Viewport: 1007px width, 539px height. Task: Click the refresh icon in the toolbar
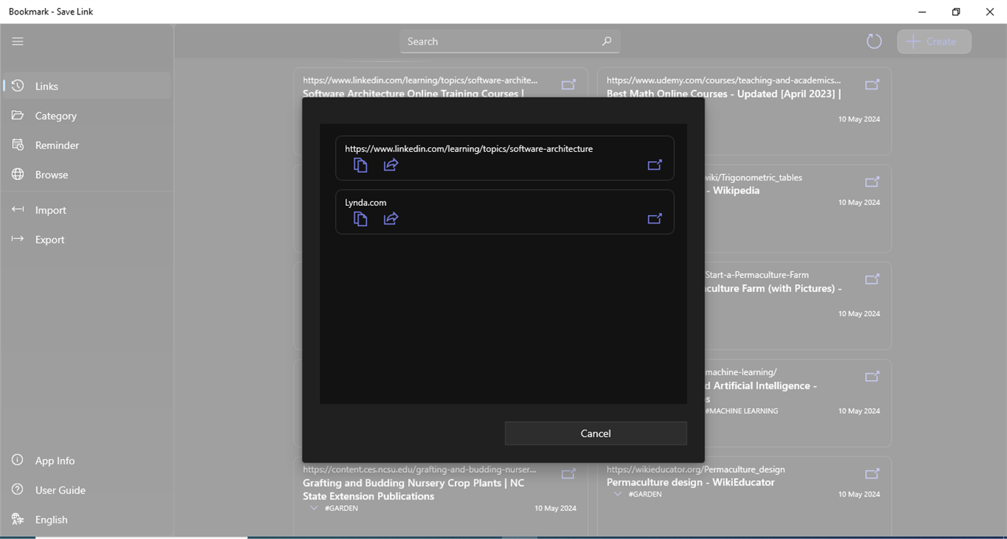[x=873, y=41]
